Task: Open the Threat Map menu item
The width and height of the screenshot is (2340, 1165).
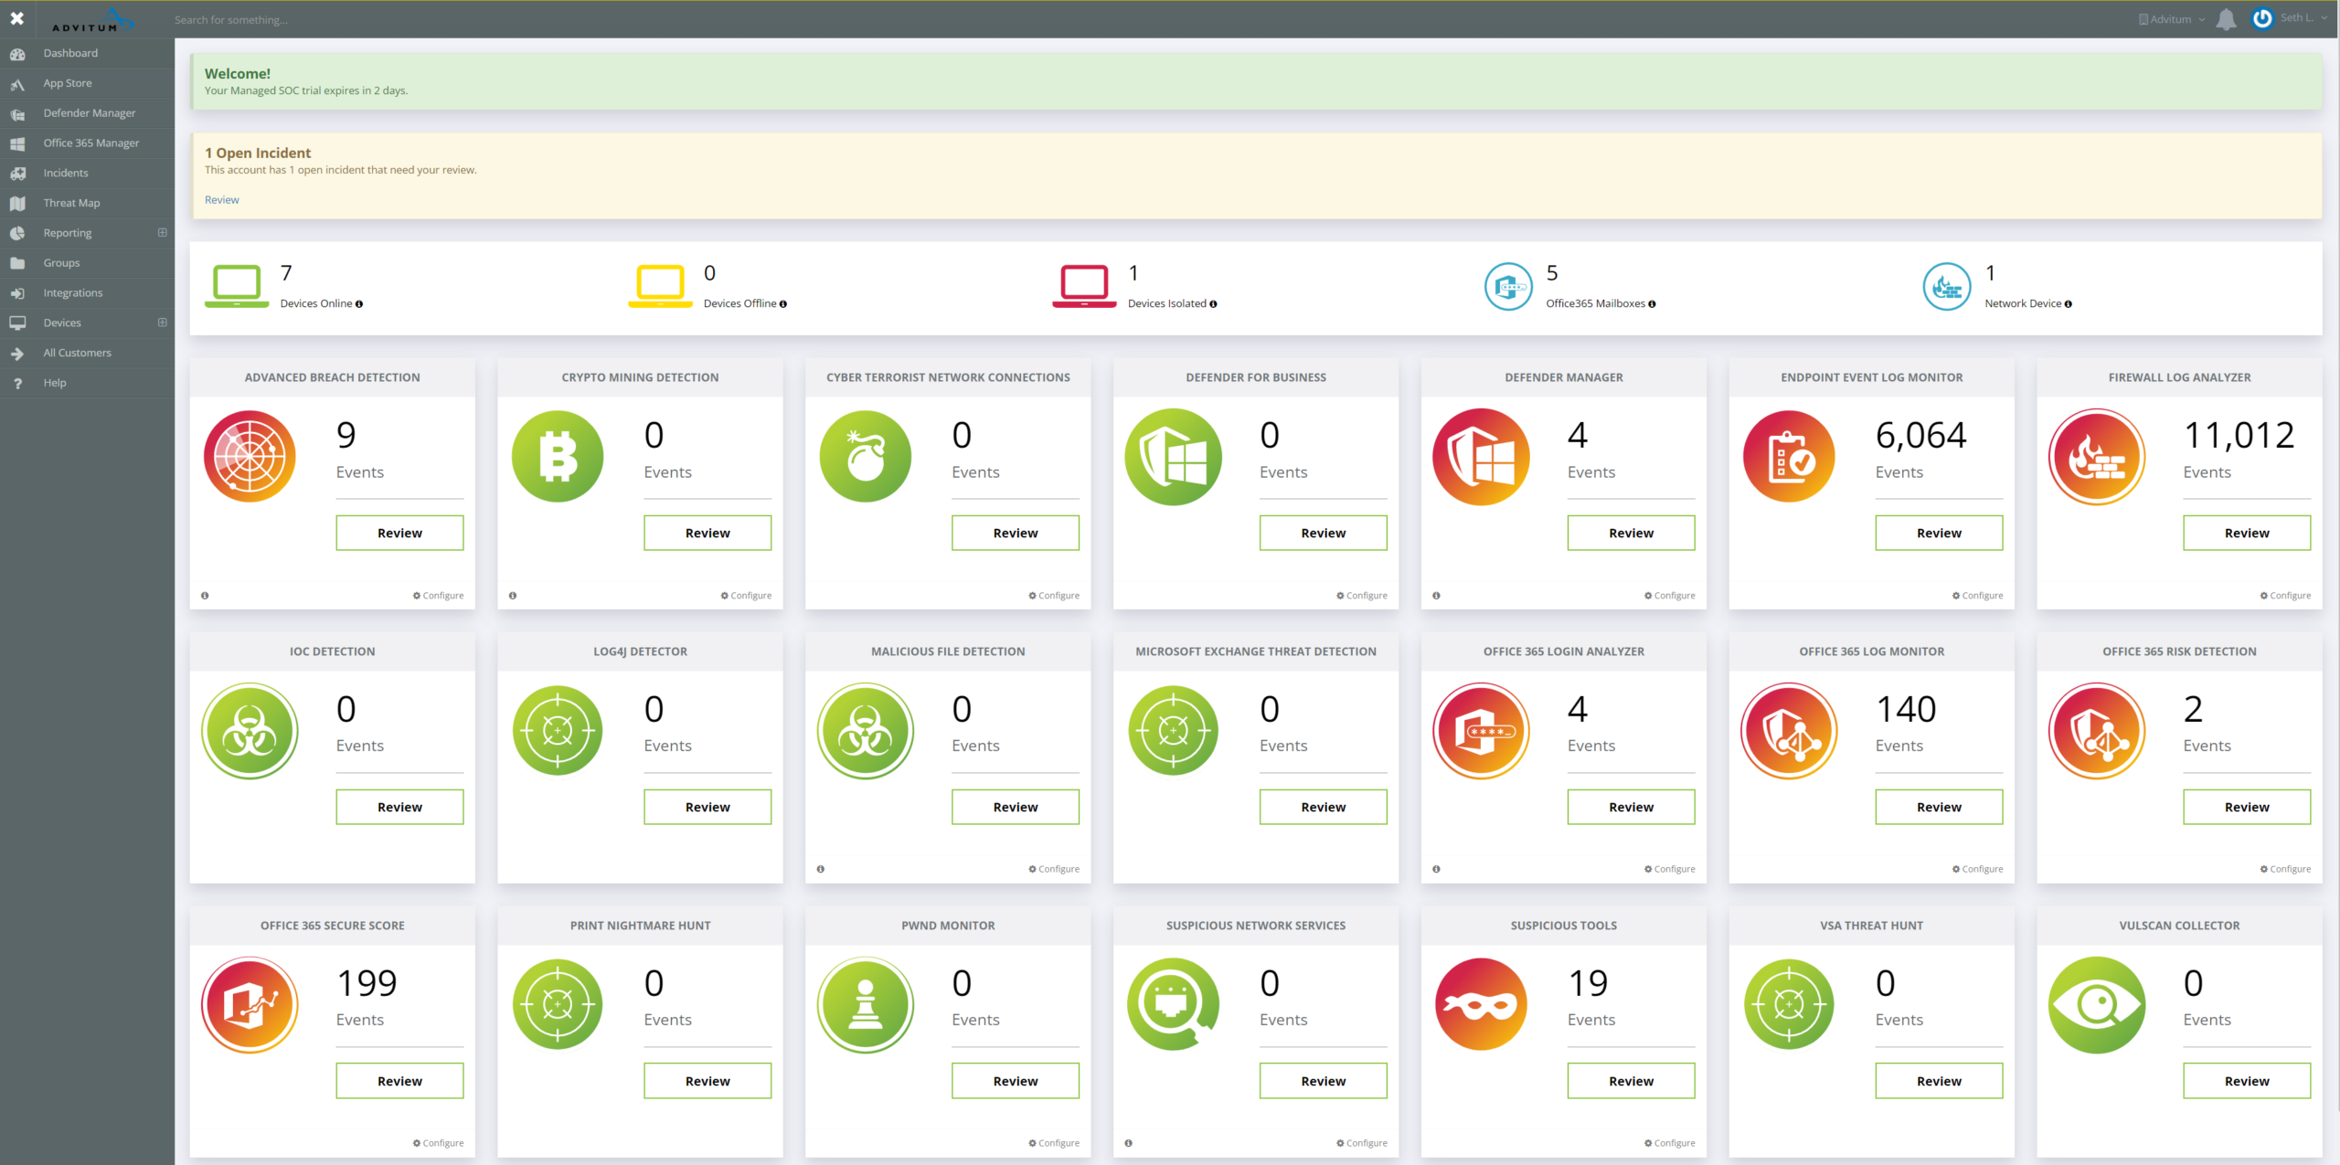Action: point(71,203)
